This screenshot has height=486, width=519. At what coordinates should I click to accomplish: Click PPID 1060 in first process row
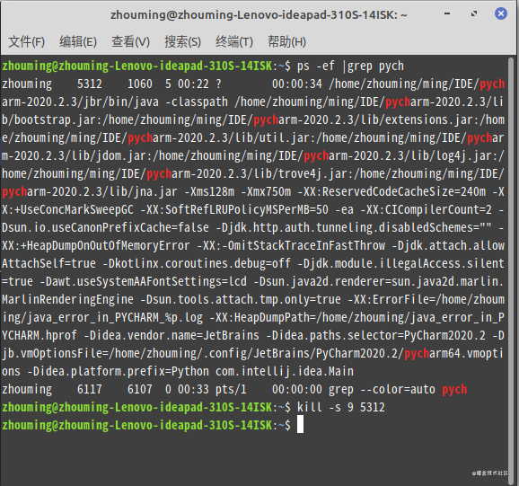pos(140,84)
